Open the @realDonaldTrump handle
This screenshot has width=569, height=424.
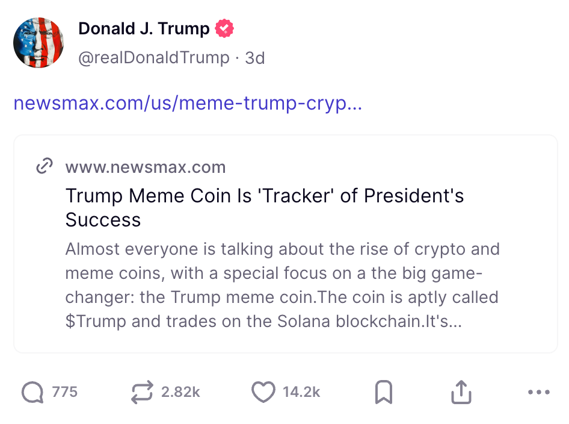(154, 58)
